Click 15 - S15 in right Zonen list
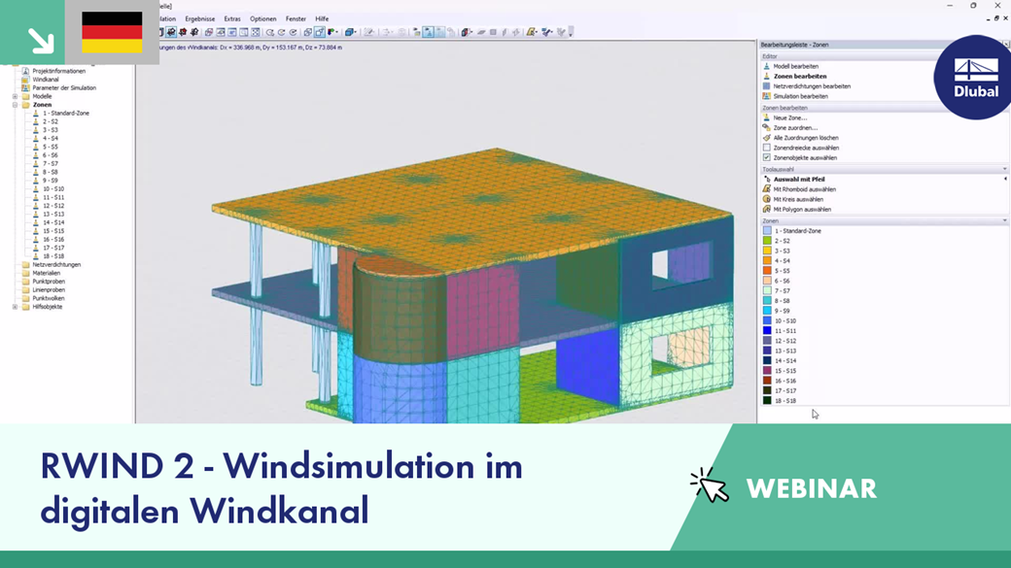 point(785,370)
